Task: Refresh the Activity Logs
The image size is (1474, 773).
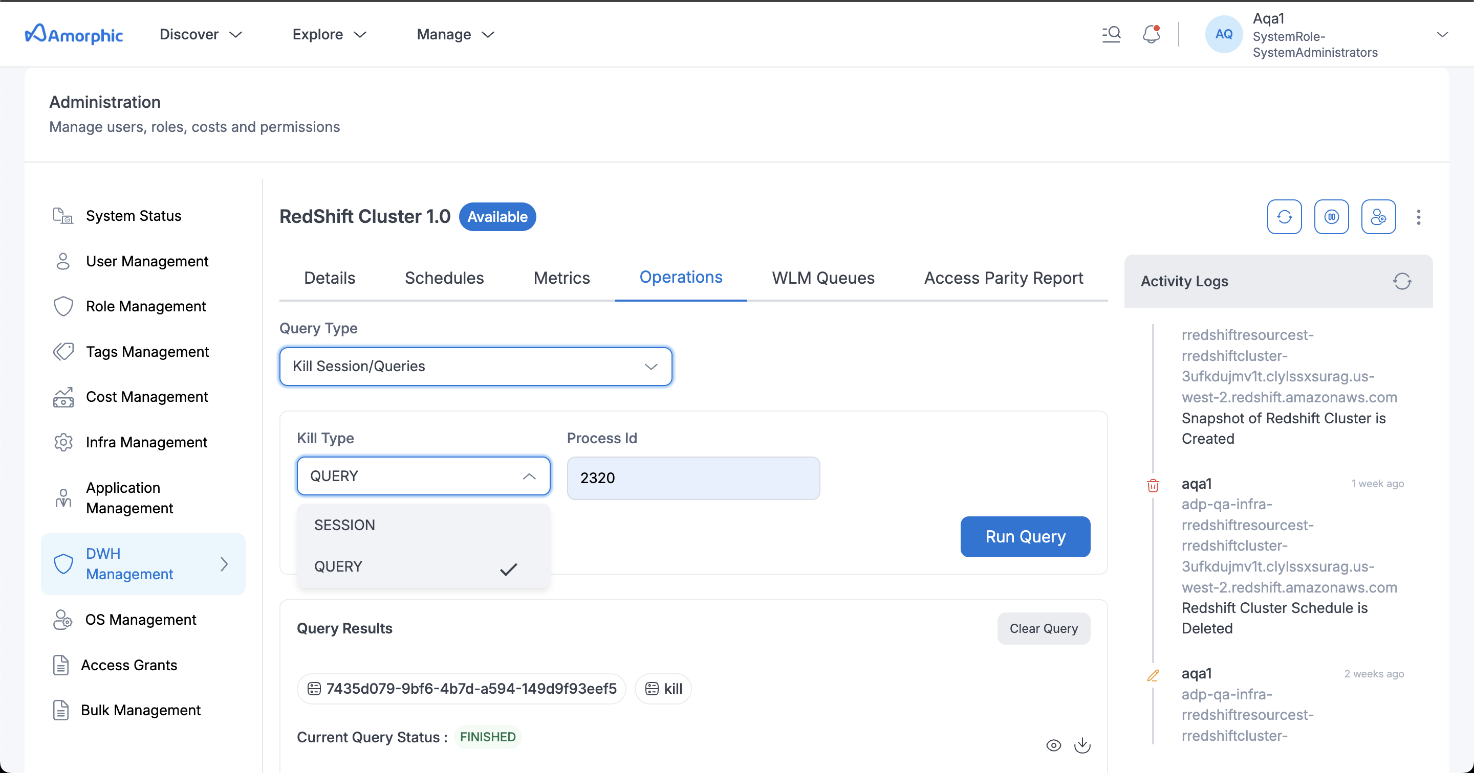Action: coord(1402,281)
